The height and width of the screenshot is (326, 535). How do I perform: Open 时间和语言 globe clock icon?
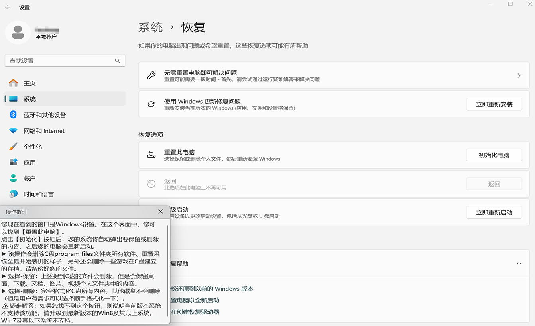coord(13,194)
